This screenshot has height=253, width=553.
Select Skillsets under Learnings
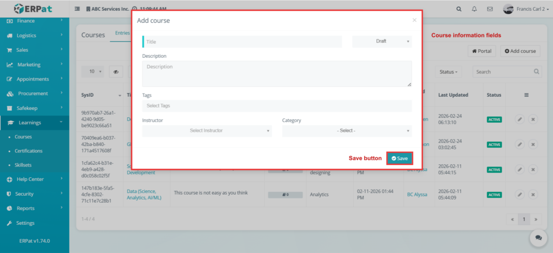(x=23, y=165)
